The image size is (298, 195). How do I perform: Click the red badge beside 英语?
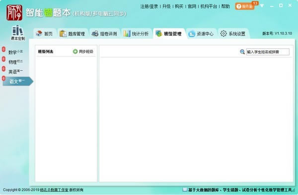[3, 69]
